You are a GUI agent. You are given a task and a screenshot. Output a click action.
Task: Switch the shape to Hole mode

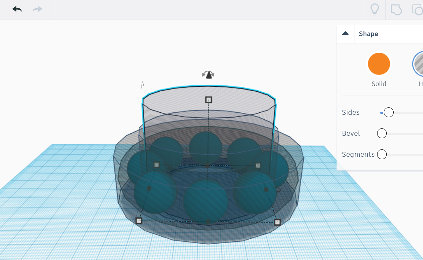pyautogui.click(x=418, y=64)
